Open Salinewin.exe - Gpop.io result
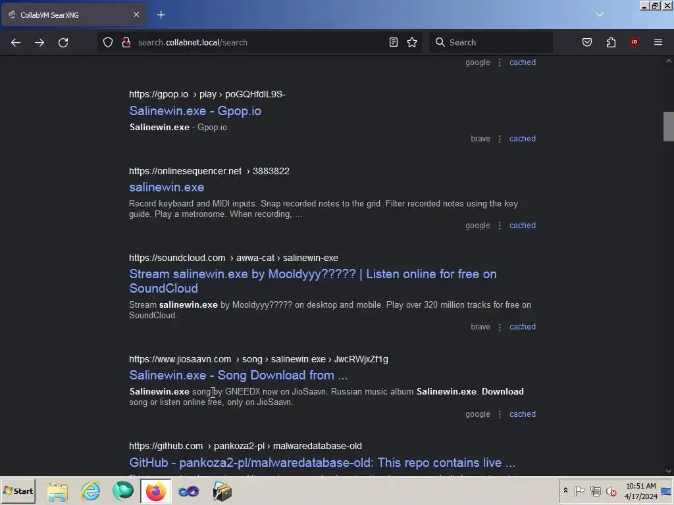674x505 pixels. 195,110
